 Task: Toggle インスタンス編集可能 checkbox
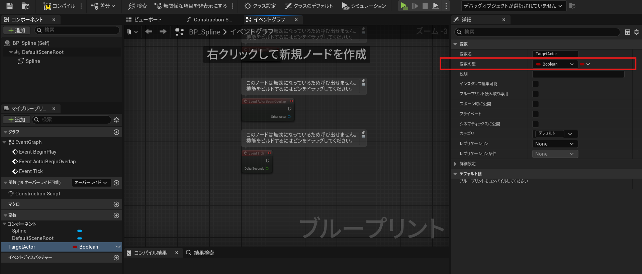pyautogui.click(x=536, y=84)
